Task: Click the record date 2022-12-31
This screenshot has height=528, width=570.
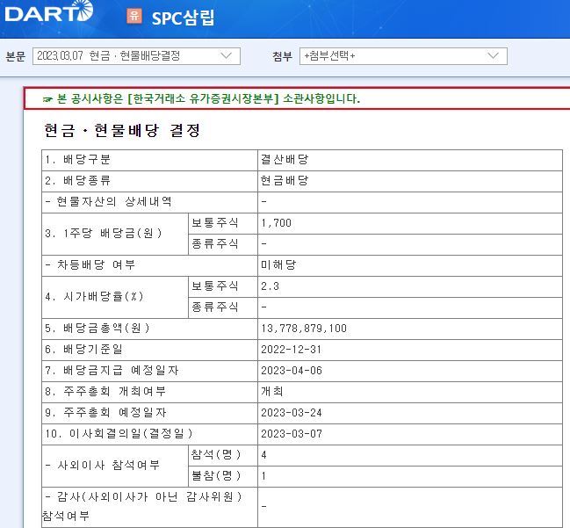Action: pyautogui.click(x=292, y=350)
